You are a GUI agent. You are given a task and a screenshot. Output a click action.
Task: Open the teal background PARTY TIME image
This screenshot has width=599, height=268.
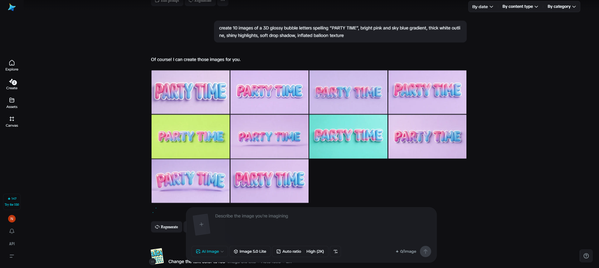348,137
